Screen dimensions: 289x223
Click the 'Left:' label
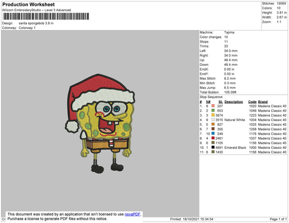(203, 51)
